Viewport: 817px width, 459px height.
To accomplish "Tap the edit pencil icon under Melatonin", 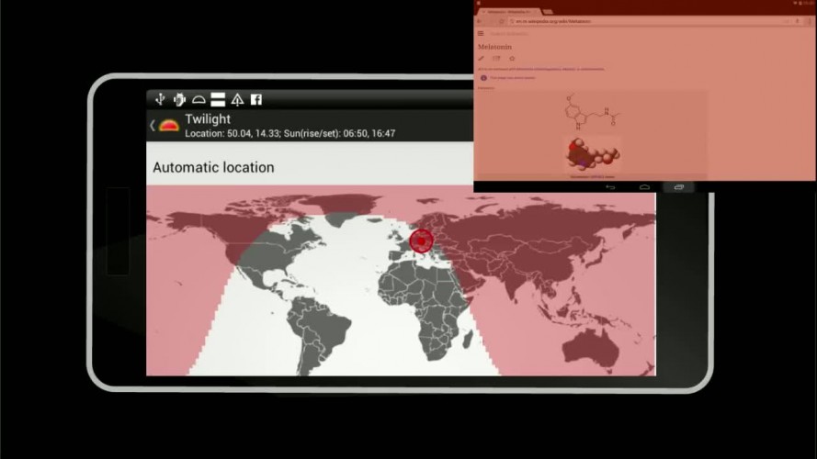I will point(481,58).
